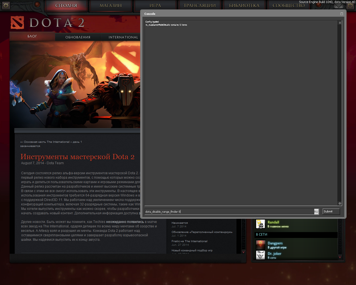Switch to the СЕГОДНЯ tab
356x285 pixels.
point(66,6)
